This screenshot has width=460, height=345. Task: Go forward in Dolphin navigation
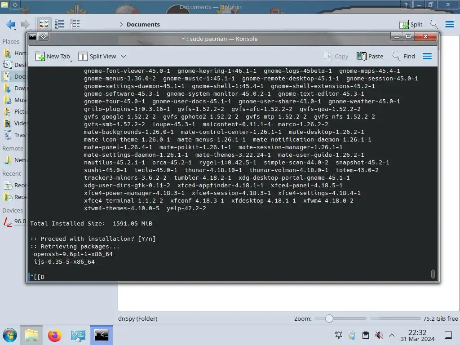pyautogui.click(x=25, y=24)
